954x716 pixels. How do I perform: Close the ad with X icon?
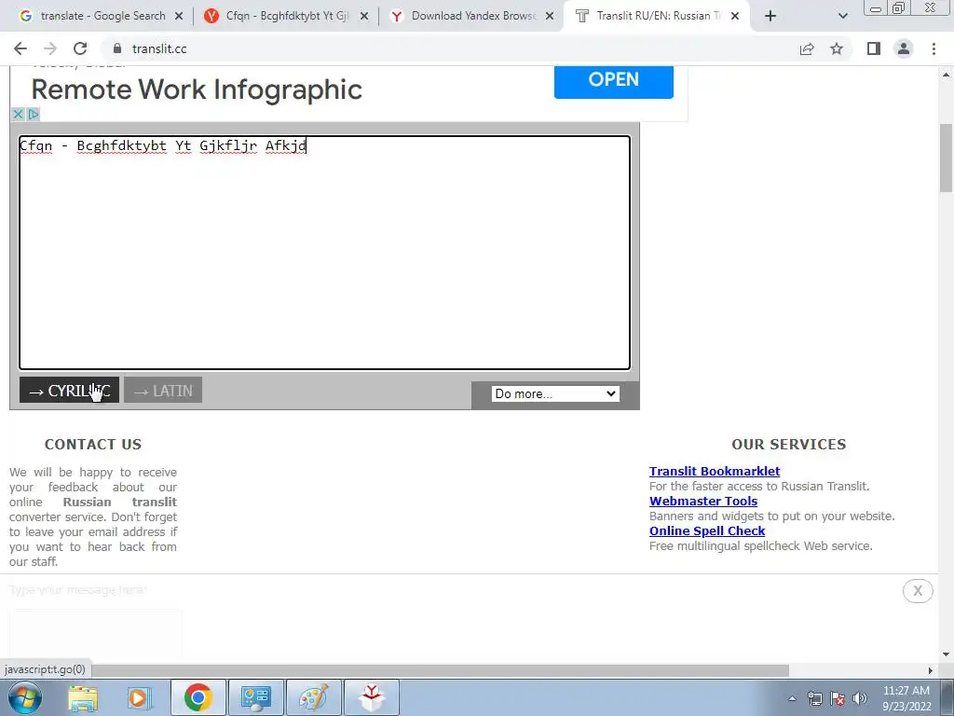(x=18, y=114)
